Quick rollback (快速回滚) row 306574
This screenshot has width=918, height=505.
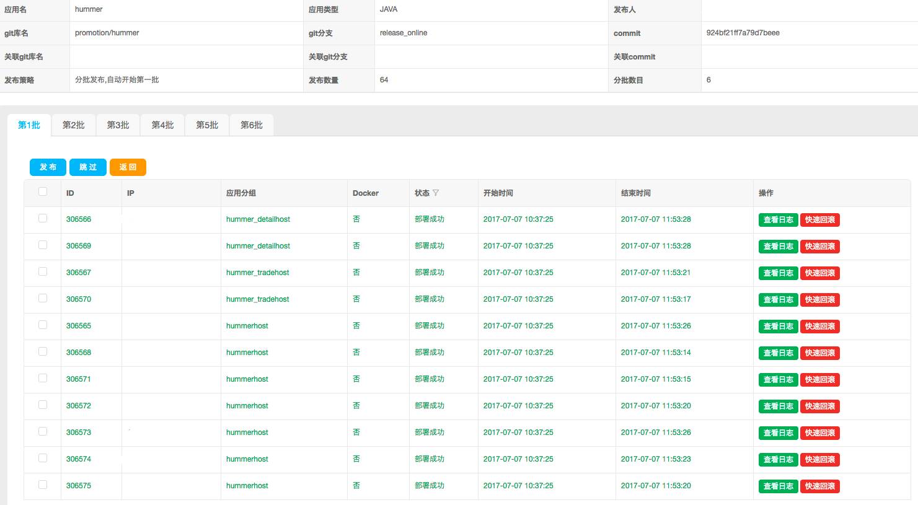(x=820, y=460)
